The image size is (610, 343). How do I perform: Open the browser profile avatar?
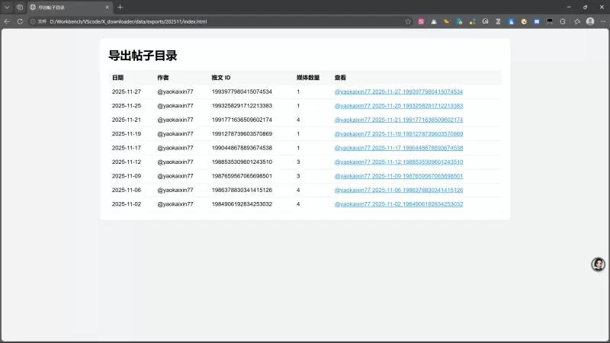coord(590,21)
